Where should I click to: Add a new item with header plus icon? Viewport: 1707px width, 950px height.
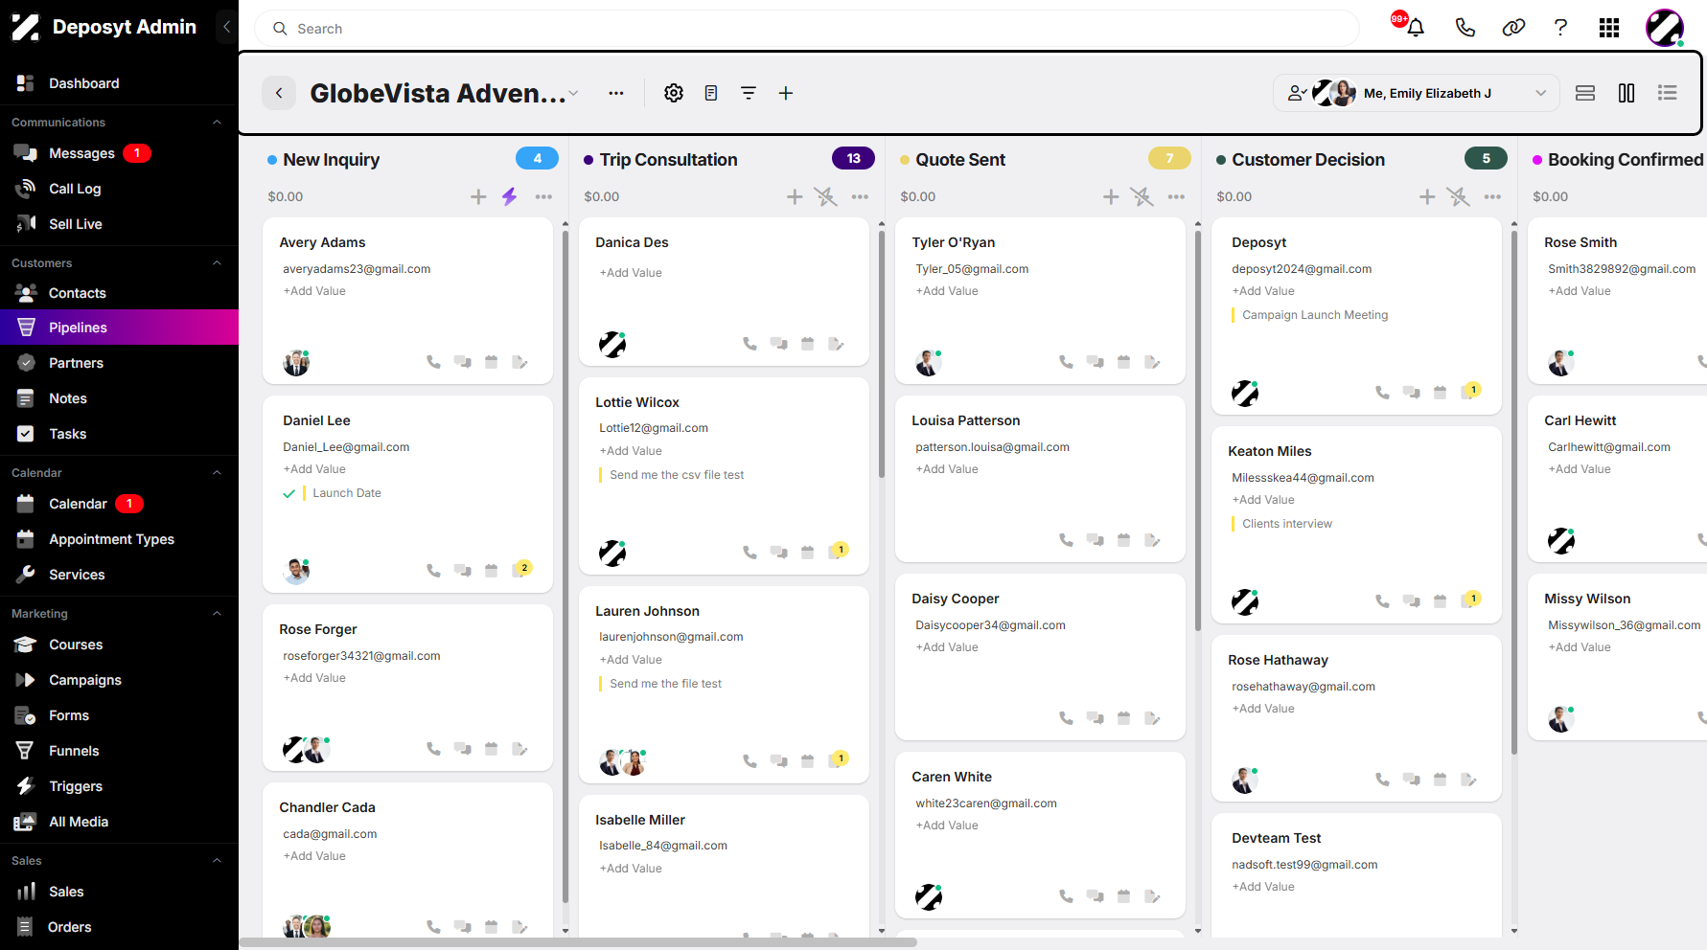tap(786, 93)
